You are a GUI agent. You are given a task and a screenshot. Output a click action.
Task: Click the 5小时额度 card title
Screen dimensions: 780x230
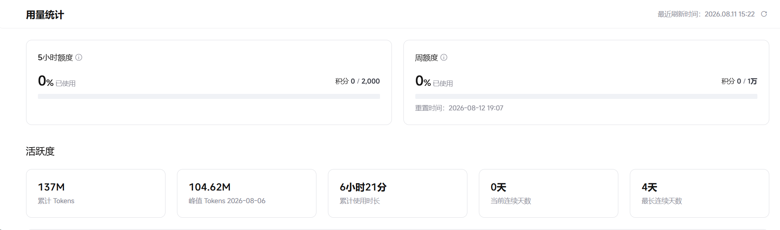point(55,58)
